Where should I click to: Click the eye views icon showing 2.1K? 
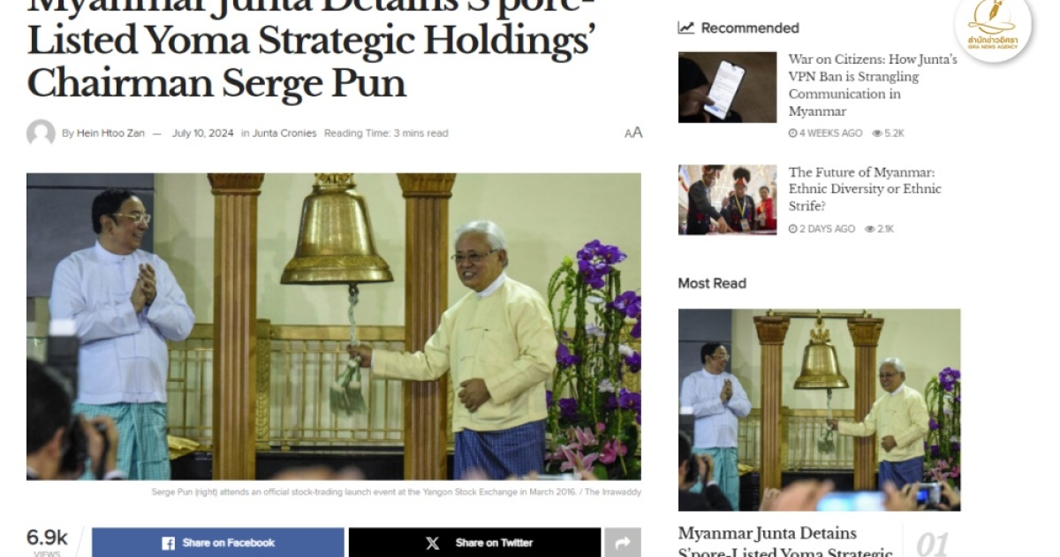coord(870,229)
